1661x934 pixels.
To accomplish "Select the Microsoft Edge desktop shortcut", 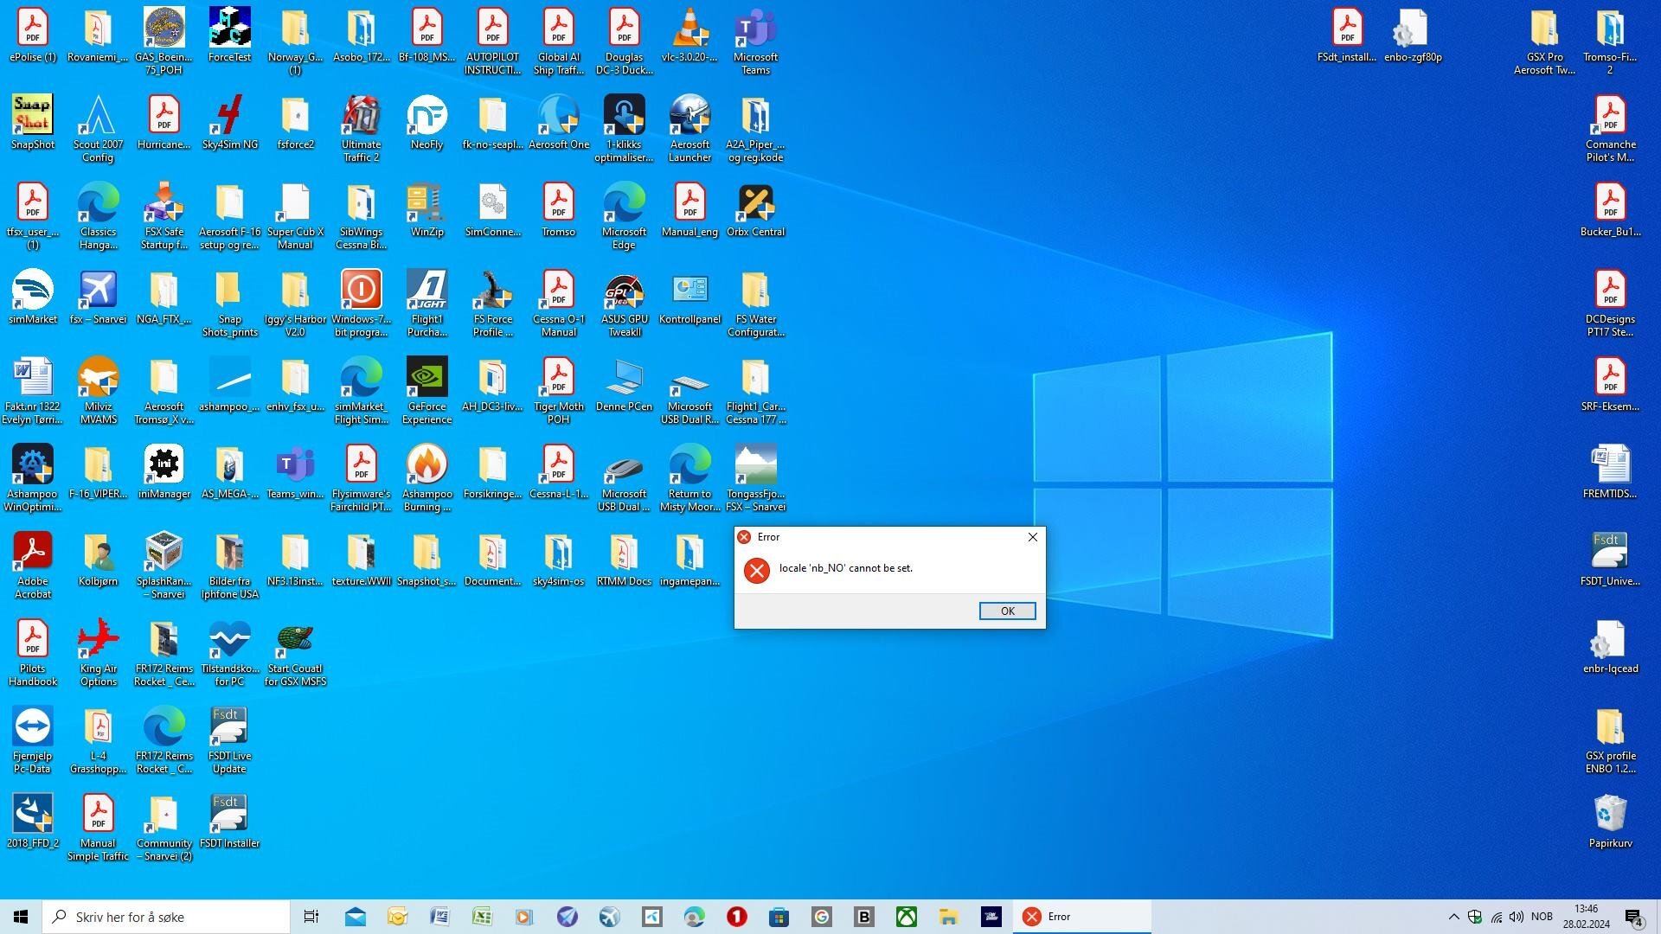I will (x=624, y=216).
